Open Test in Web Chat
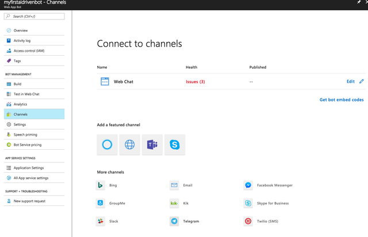 (34, 94)
